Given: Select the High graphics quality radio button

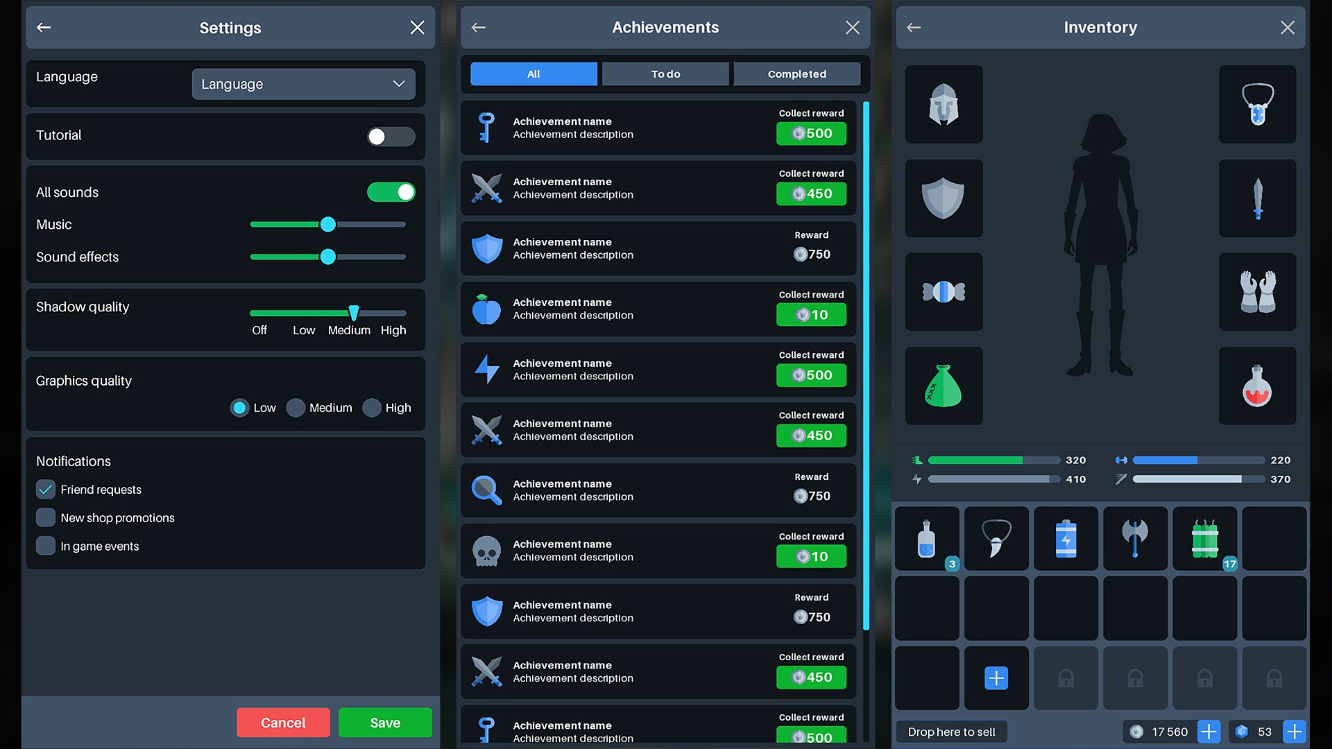Looking at the screenshot, I should tap(373, 408).
